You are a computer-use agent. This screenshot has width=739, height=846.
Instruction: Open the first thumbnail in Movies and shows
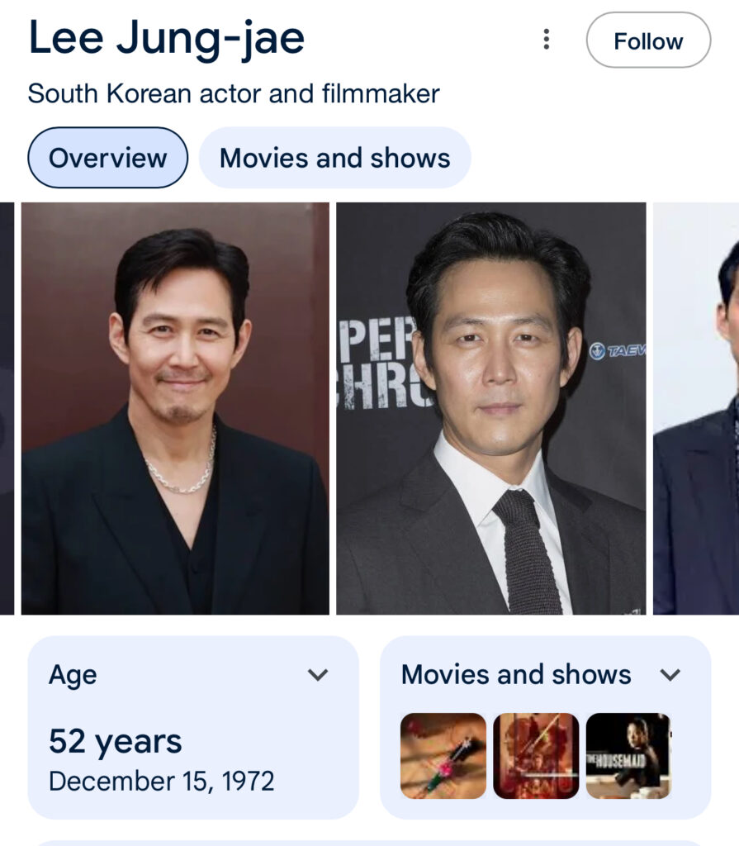click(443, 756)
